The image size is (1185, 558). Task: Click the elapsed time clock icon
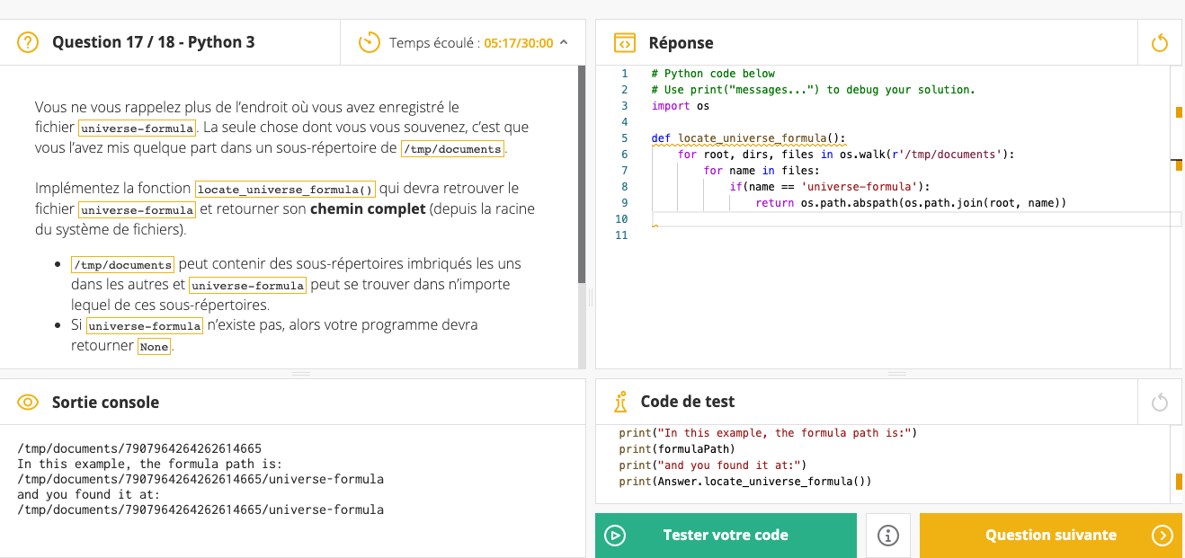point(369,42)
